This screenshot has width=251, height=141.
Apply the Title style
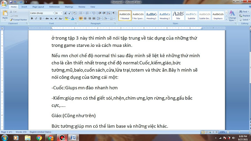[x=178, y=16]
